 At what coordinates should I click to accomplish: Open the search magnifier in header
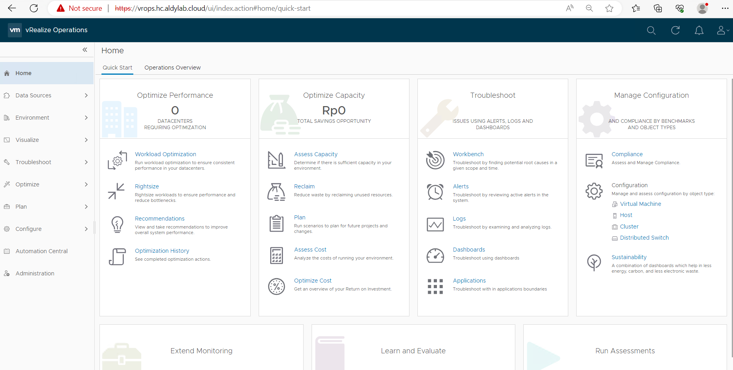tap(651, 30)
